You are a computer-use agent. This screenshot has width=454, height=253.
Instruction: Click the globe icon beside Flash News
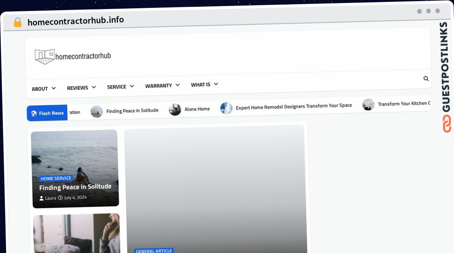pyautogui.click(x=34, y=113)
